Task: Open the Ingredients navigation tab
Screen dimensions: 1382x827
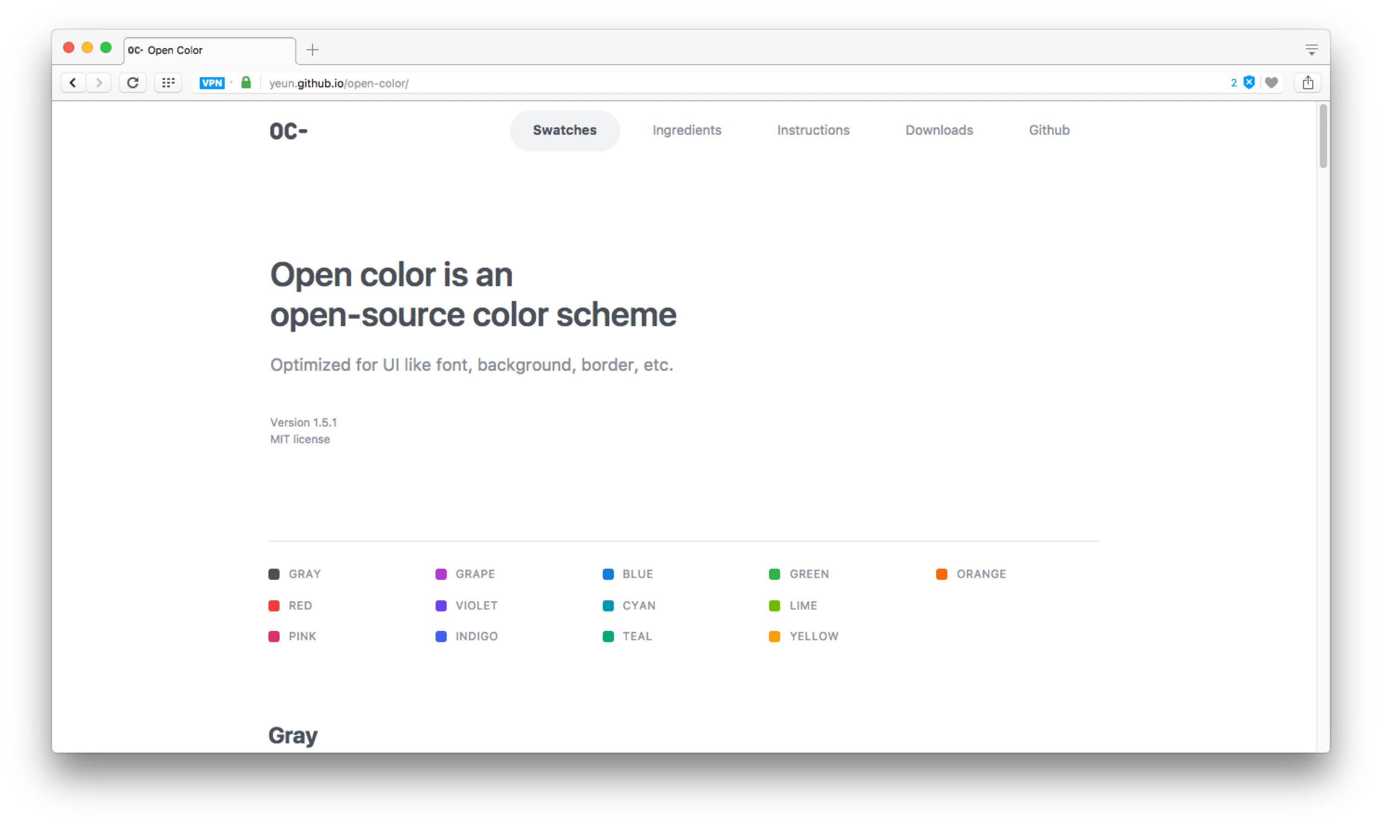Action: click(x=687, y=131)
